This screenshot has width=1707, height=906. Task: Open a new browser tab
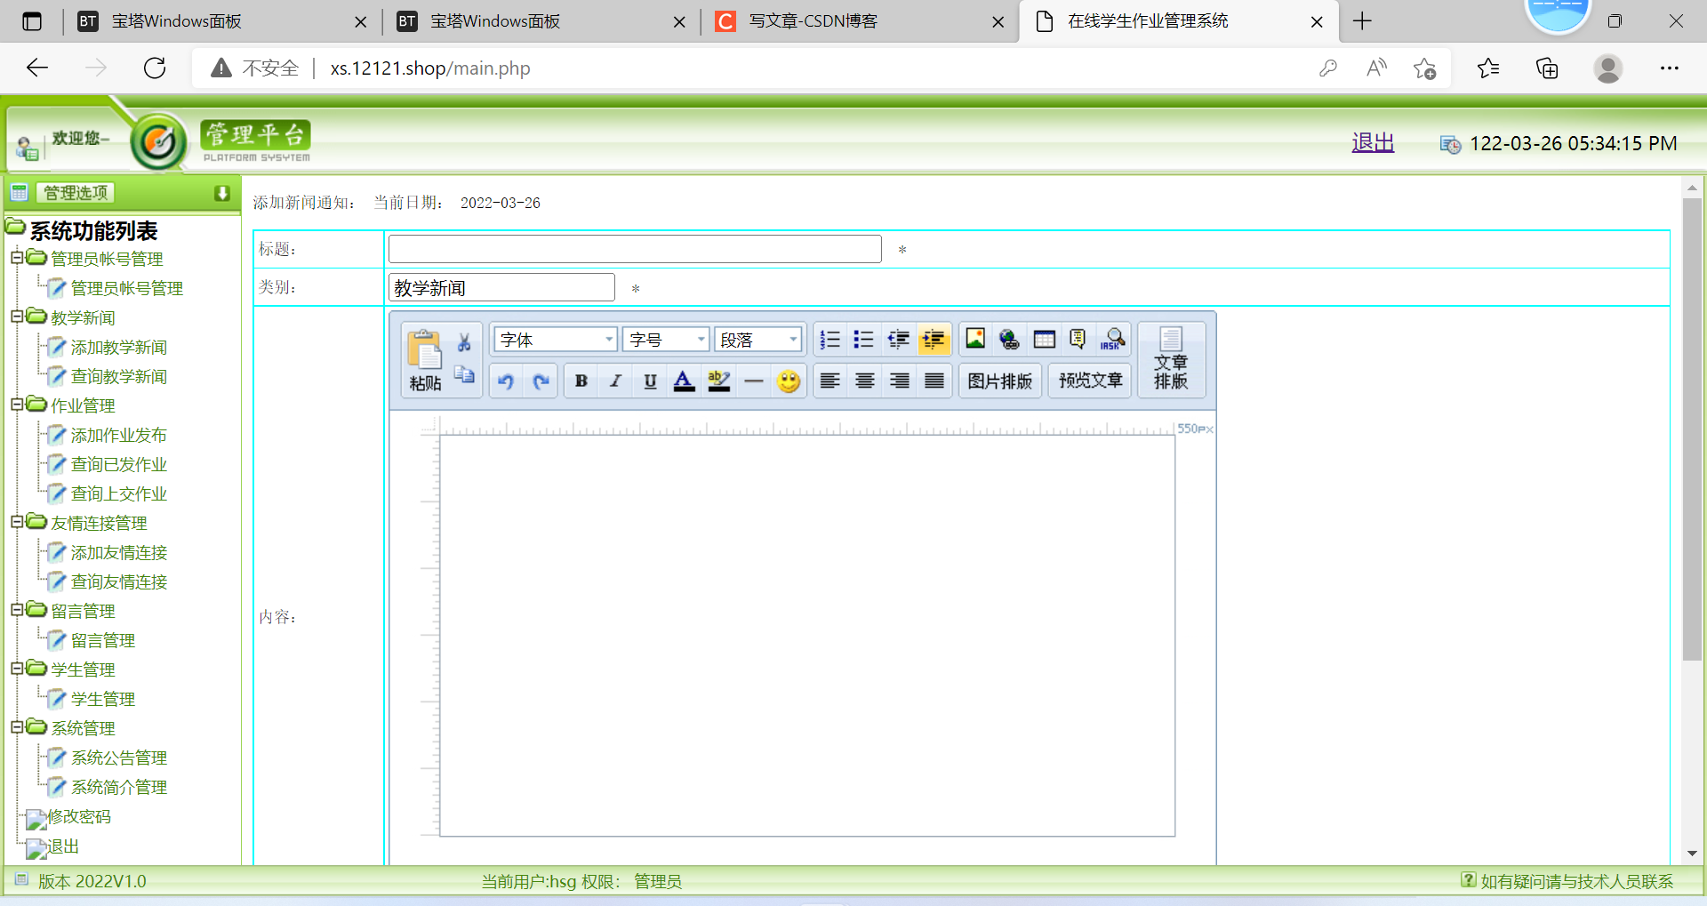point(1362,21)
